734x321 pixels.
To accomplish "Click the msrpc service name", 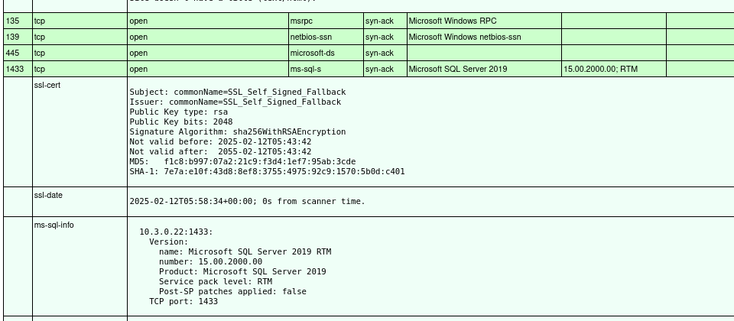I will (301, 21).
